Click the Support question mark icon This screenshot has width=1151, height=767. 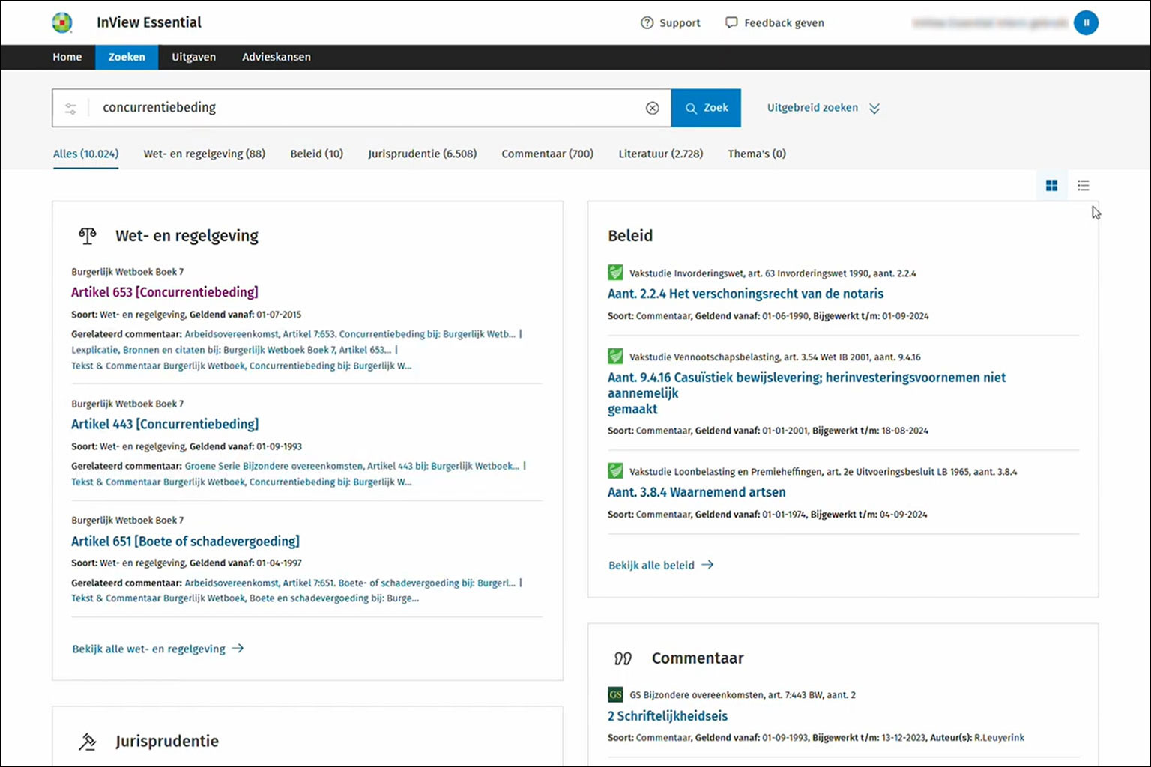point(647,23)
